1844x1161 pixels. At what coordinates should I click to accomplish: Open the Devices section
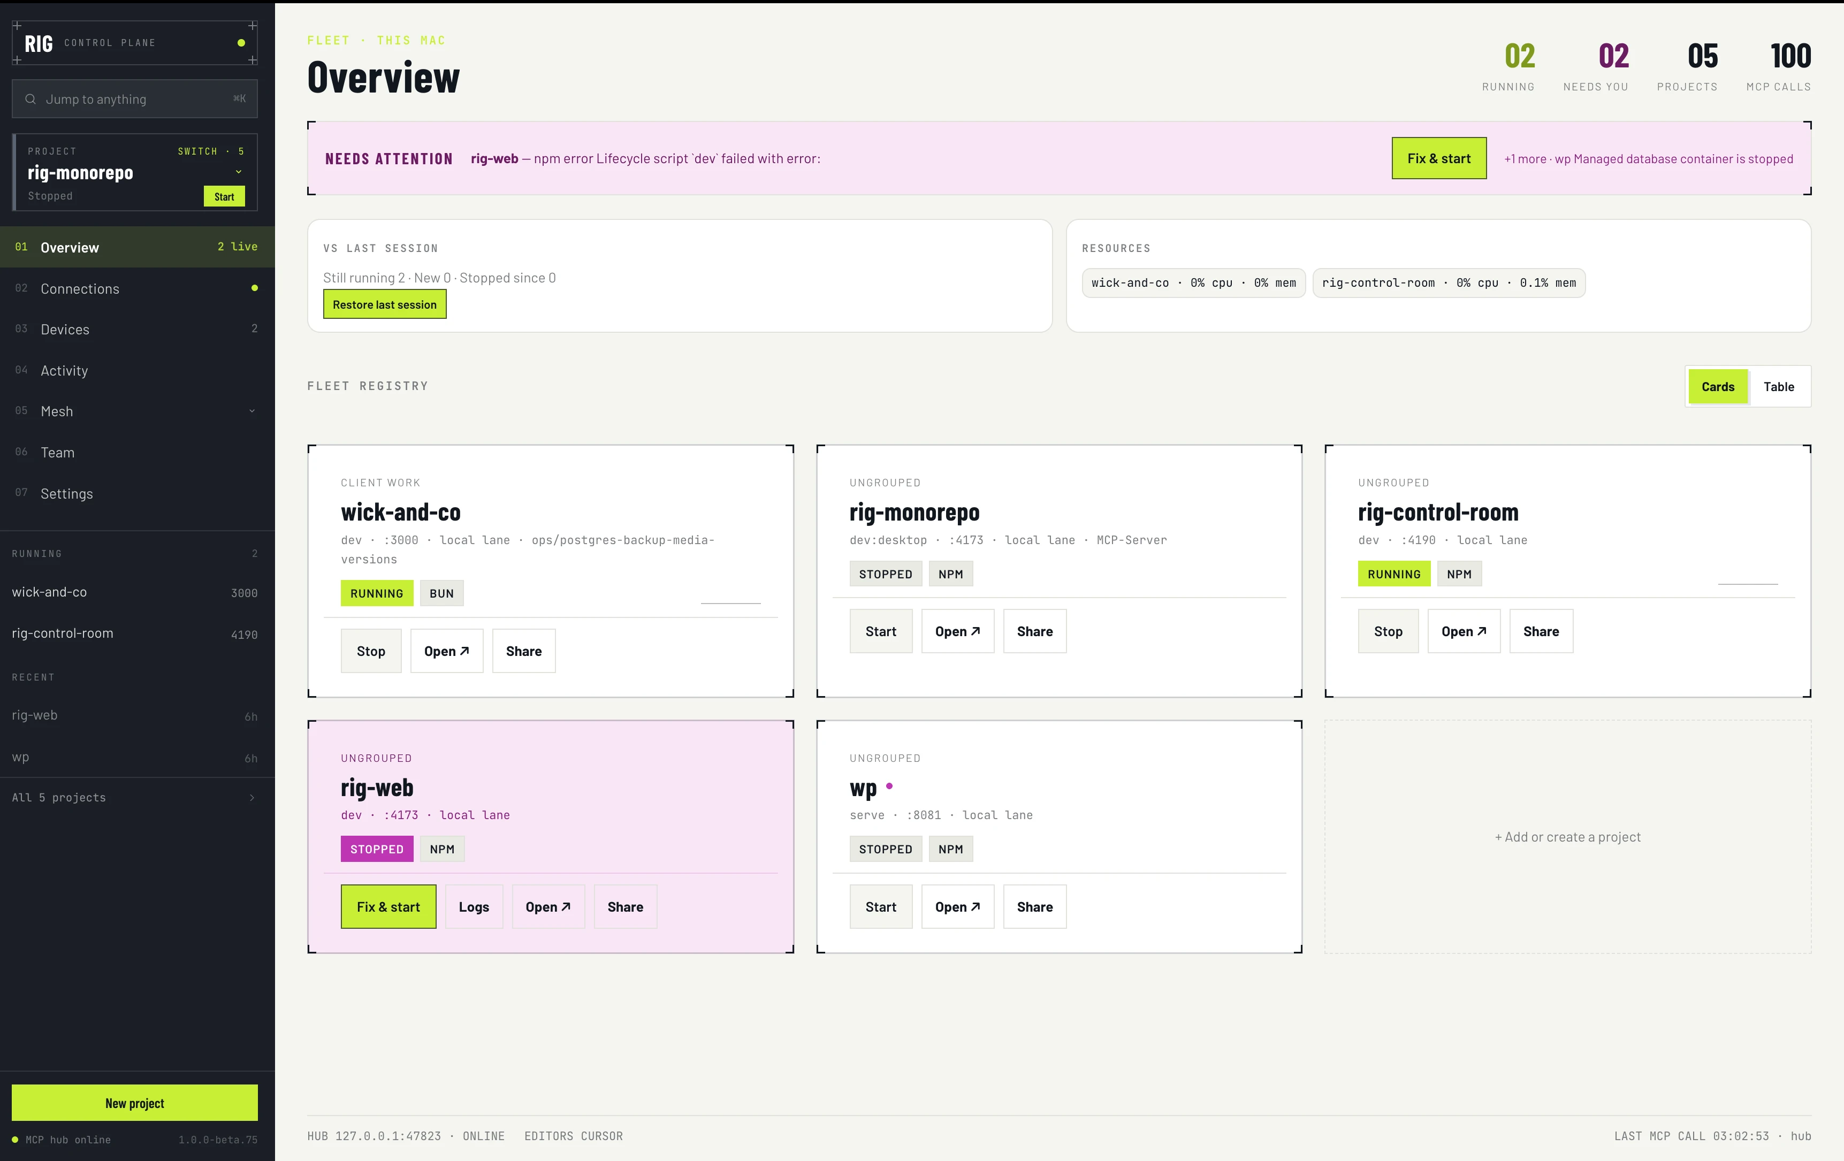point(137,330)
